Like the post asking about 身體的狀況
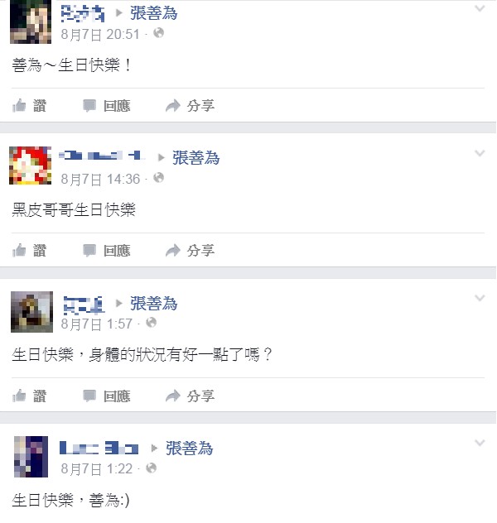 29,396
